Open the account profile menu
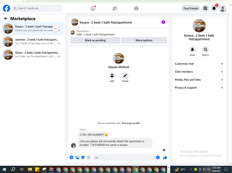Viewport: 232px width, 173px height. (x=223, y=8)
